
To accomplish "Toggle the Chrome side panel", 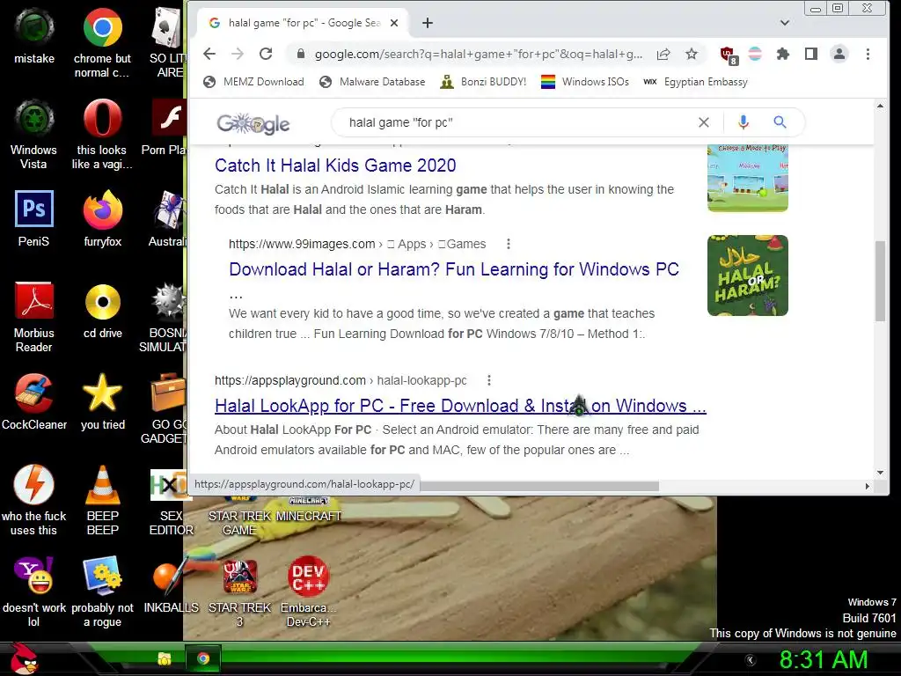I will point(810,54).
